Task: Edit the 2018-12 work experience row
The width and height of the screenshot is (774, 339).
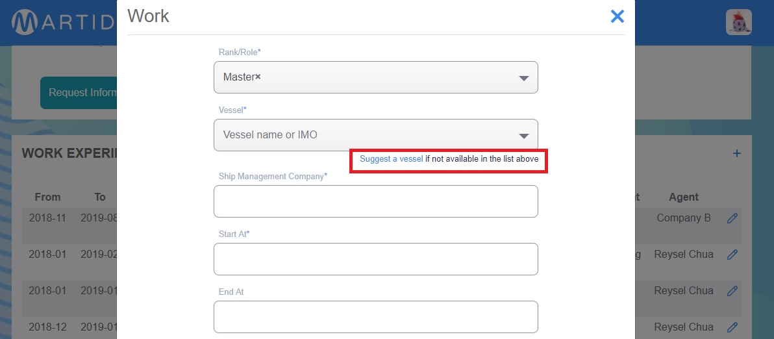Action: tap(732, 327)
